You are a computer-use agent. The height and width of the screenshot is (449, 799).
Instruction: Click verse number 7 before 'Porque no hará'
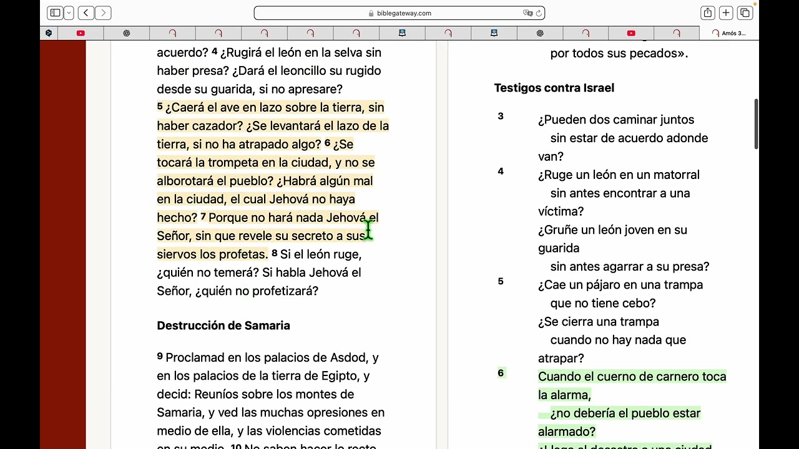pos(203,216)
